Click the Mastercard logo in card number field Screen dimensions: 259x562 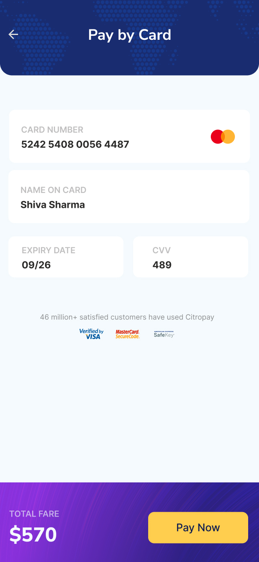coord(223,137)
